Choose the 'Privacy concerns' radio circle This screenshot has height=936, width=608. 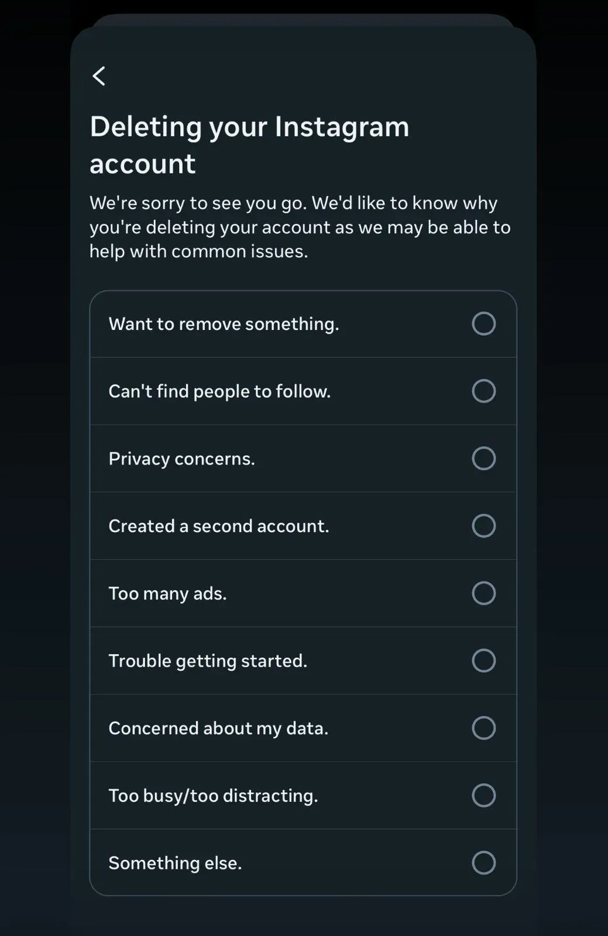tap(483, 458)
